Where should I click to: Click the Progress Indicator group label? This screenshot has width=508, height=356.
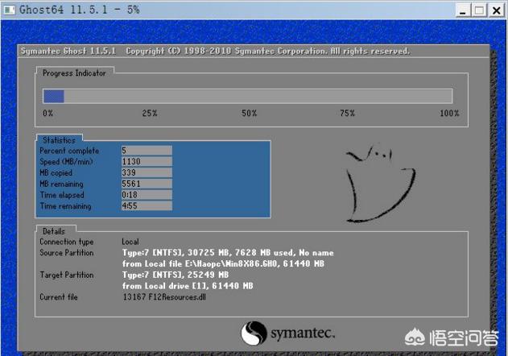click(74, 73)
